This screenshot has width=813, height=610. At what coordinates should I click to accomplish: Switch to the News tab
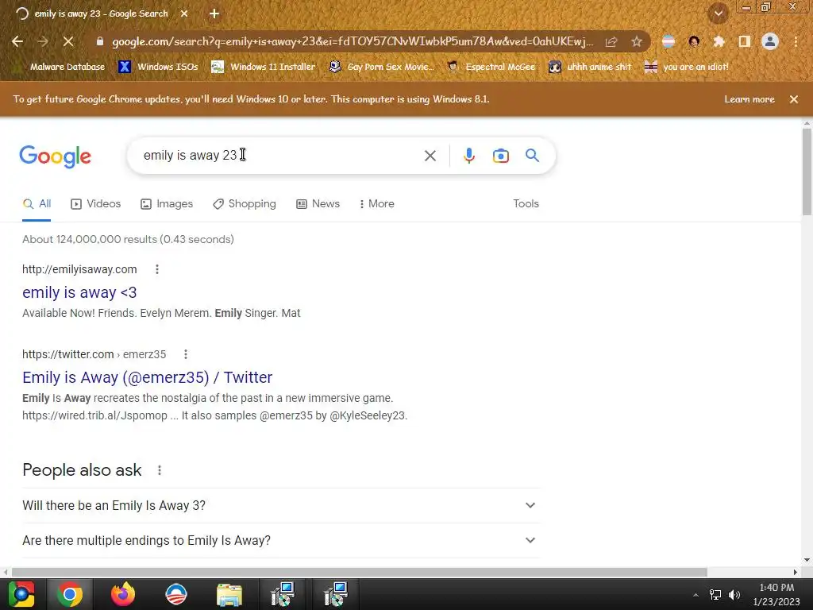click(318, 204)
